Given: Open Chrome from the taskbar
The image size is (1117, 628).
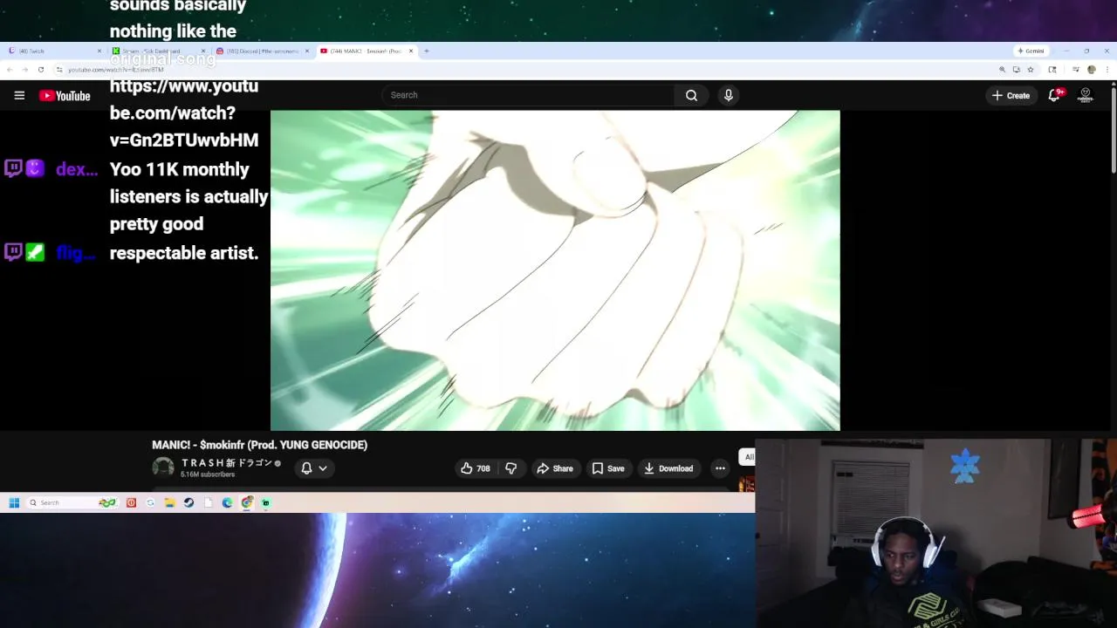Looking at the screenshot, I should (x=247, y=502).
